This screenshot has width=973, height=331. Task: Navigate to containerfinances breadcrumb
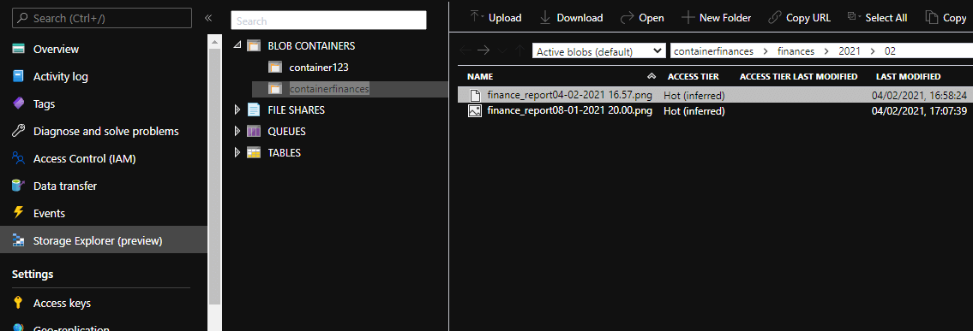pyautogui.click(x=713, y=51)
